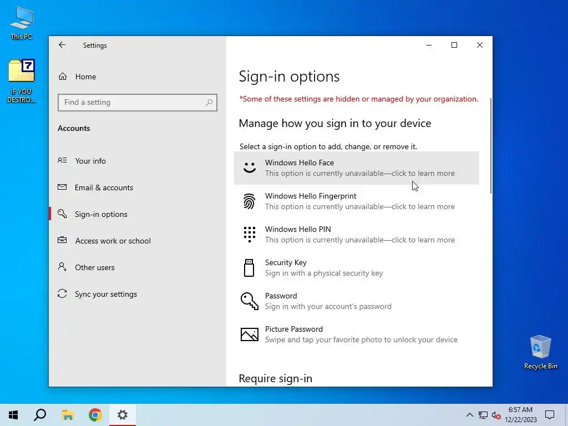Expand the Windows Hello Face option
568x426 pixels.
357,168
